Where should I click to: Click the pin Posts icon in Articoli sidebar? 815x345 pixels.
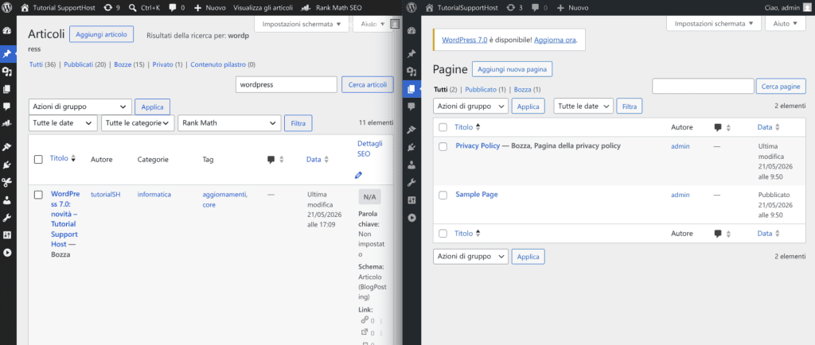(x=7, y=53)
